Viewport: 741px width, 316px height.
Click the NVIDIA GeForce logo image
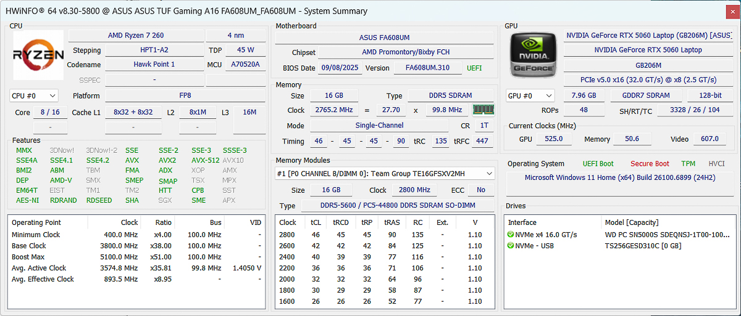pos(532,56)
